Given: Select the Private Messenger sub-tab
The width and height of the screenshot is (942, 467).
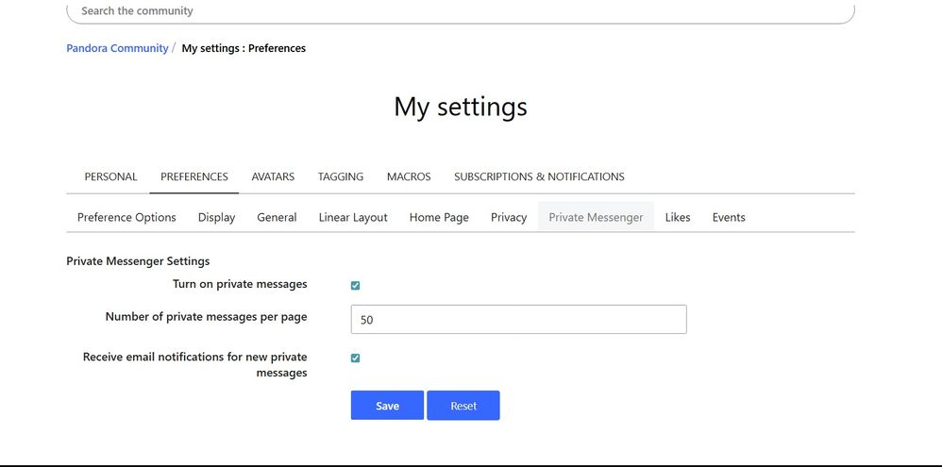Looking at the screenshot, I should point(596,217).
